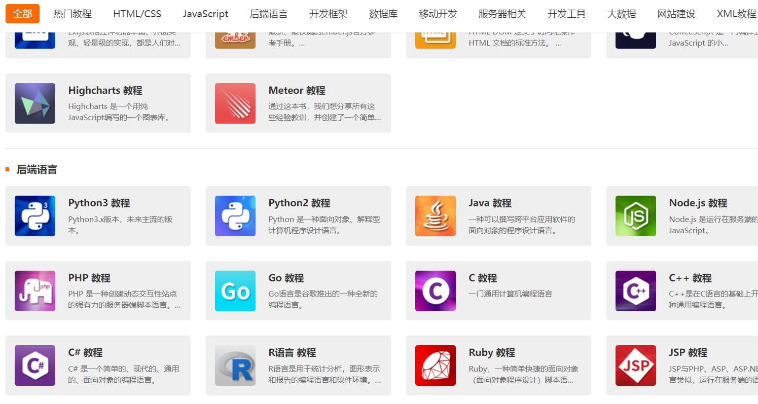Screen dimensions: 758x404
Task: Open the R语言 教程 title link
Action: (x=293, y=353)
